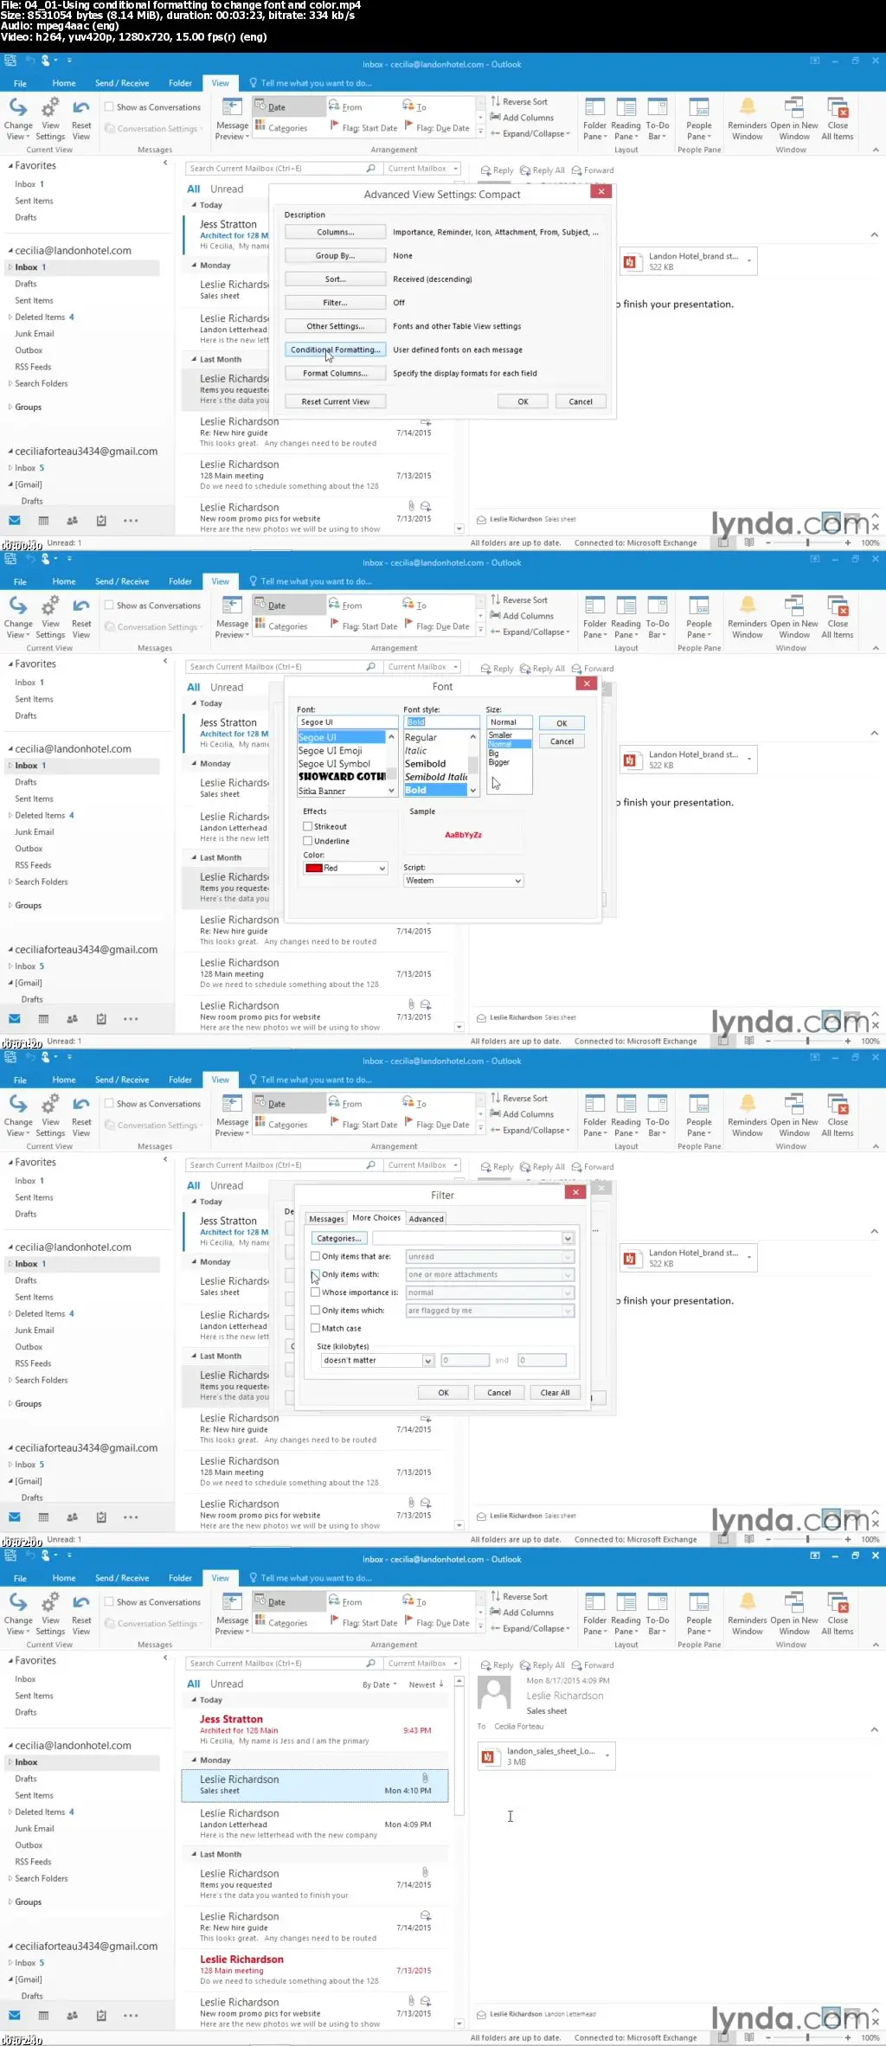The width and height of the screenshot is (886, 2046).
Task: Close the Font dialog using its red X
Action: coord(587,683)
